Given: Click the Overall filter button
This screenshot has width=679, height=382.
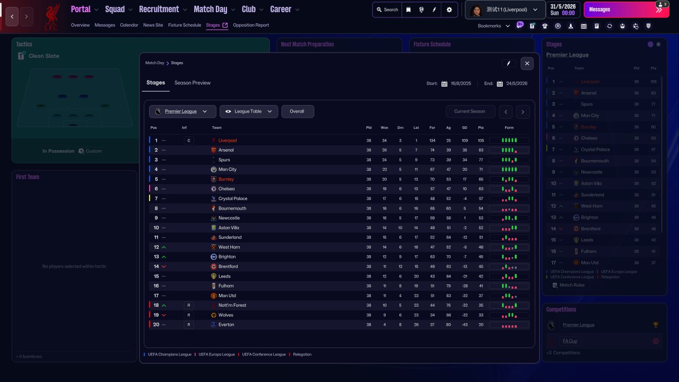Looking at the screenshot, I should point(298,111).
